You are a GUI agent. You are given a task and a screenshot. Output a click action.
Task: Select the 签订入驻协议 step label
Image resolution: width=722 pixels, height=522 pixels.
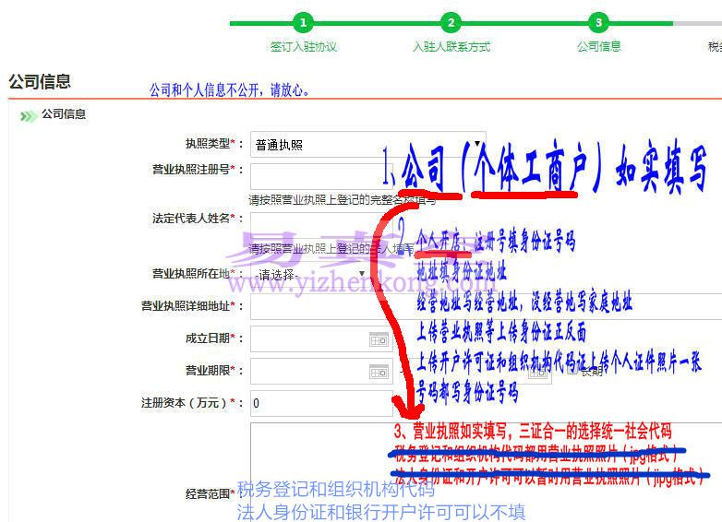point(303,47)
